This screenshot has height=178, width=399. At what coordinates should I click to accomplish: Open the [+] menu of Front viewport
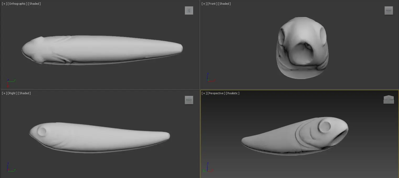(x=204, y=4)
